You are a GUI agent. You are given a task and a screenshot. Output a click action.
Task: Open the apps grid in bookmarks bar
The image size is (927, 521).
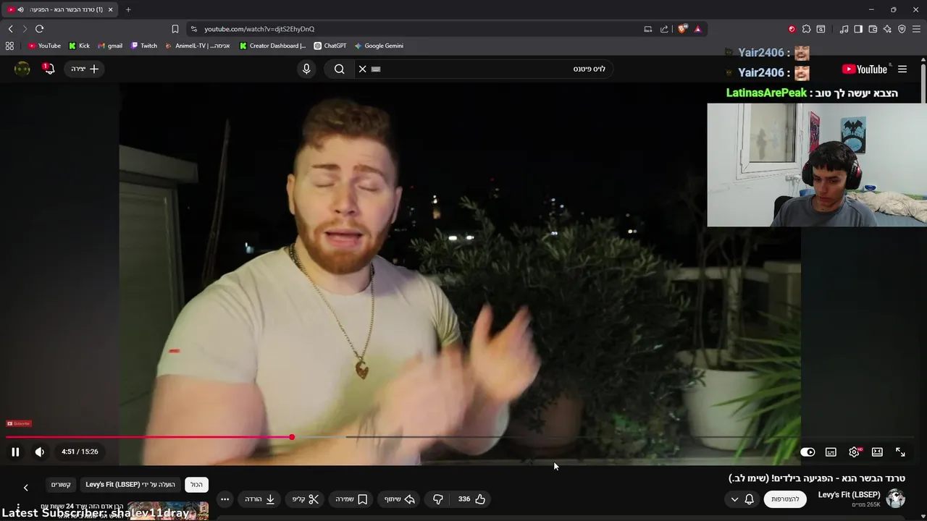pos(9,46)
